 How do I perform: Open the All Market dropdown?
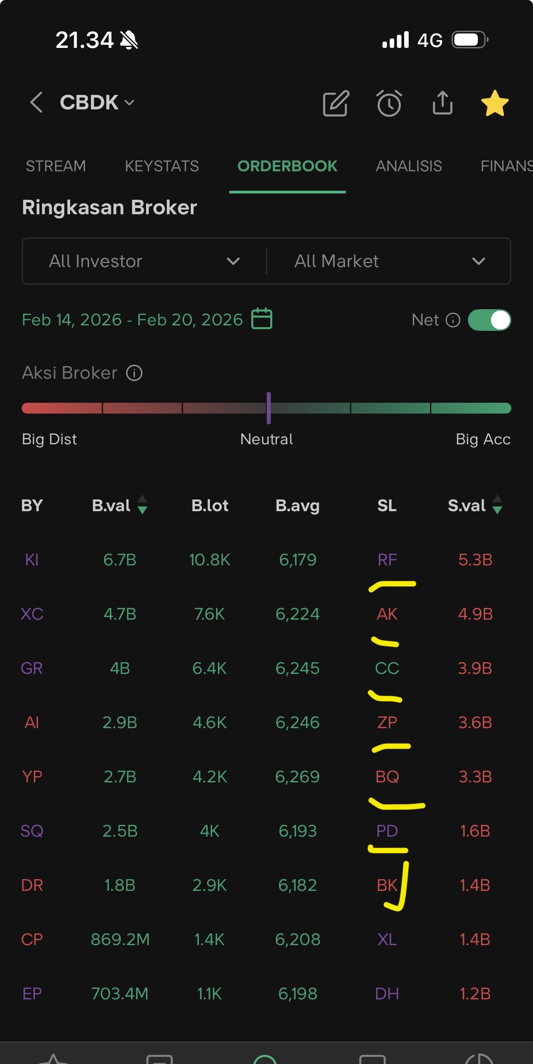pos(389,261)
